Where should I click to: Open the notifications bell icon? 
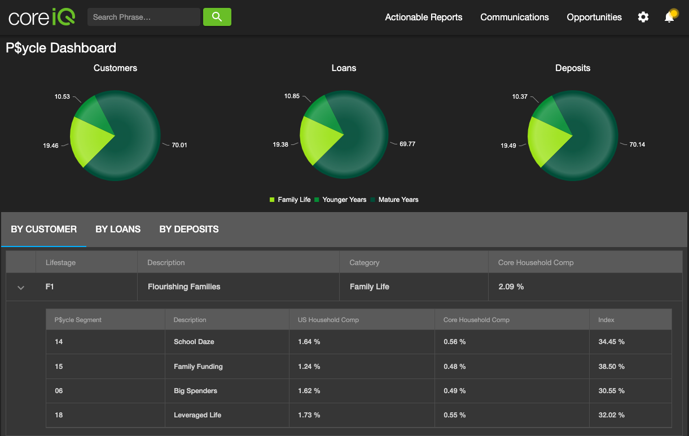pos(670,16)
